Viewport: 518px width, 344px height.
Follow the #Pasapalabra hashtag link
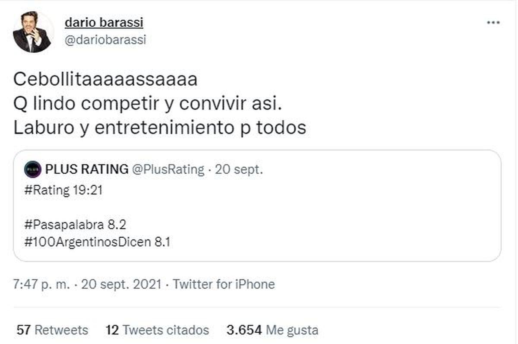tap(65, 225)
